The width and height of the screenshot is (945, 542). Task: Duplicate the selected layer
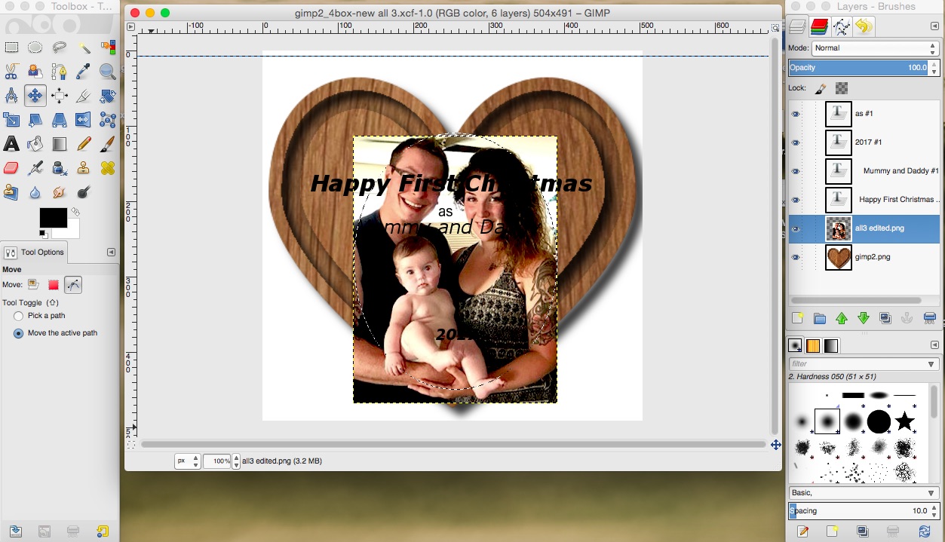pyautogui.click(x=885, y=319)
